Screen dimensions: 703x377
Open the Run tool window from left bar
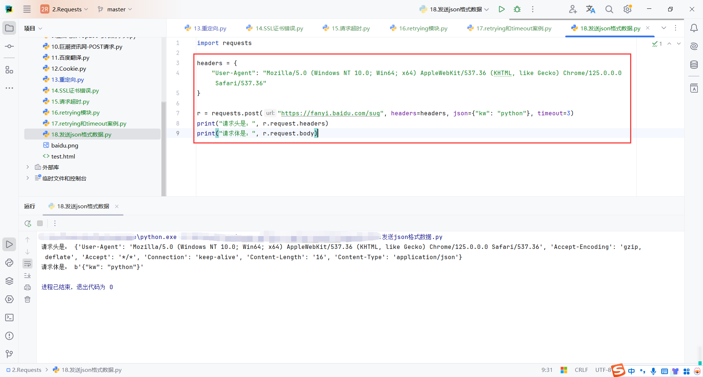point(9,245)
